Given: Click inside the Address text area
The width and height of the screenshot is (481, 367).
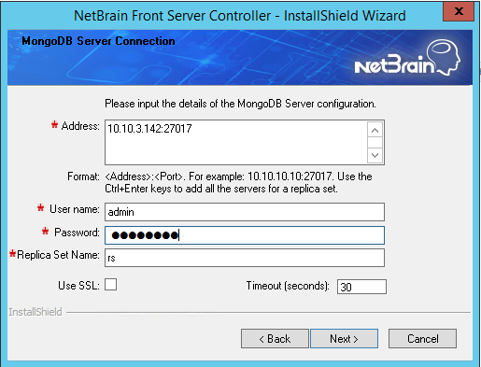Looking at the screenshot, I should click(236, 142).
